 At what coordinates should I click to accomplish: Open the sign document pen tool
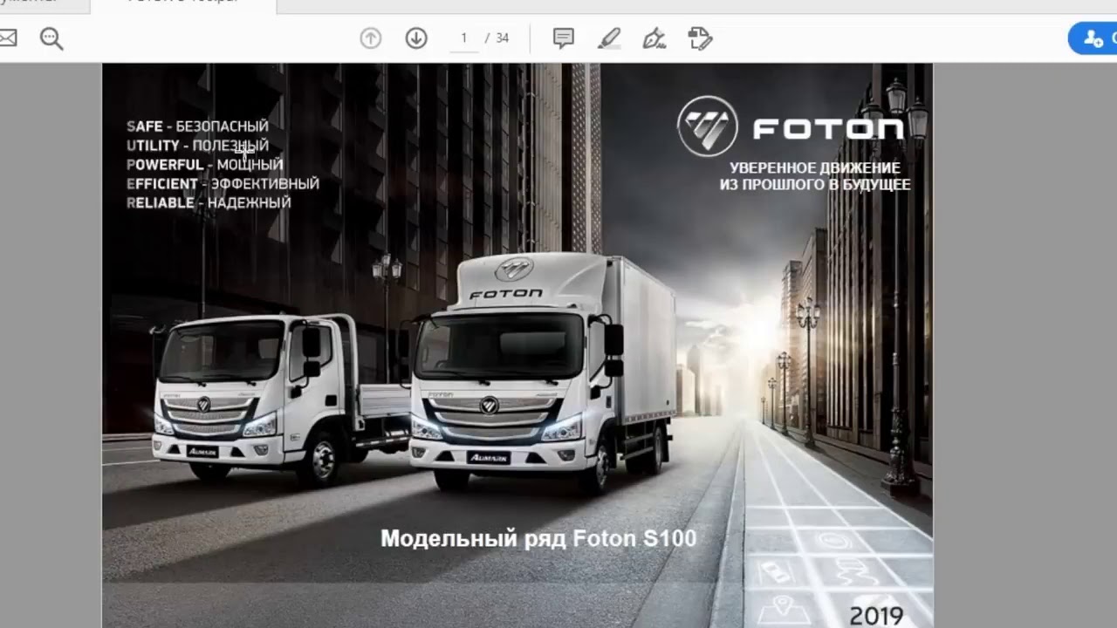click(x=654, y=38)
